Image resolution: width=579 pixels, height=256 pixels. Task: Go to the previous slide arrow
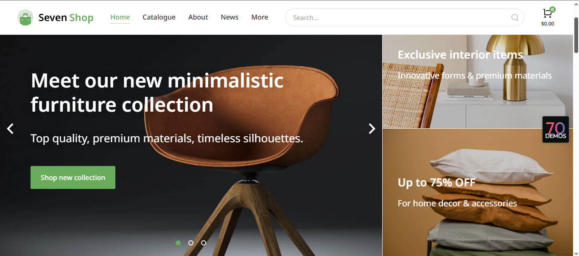coord(11,129)
